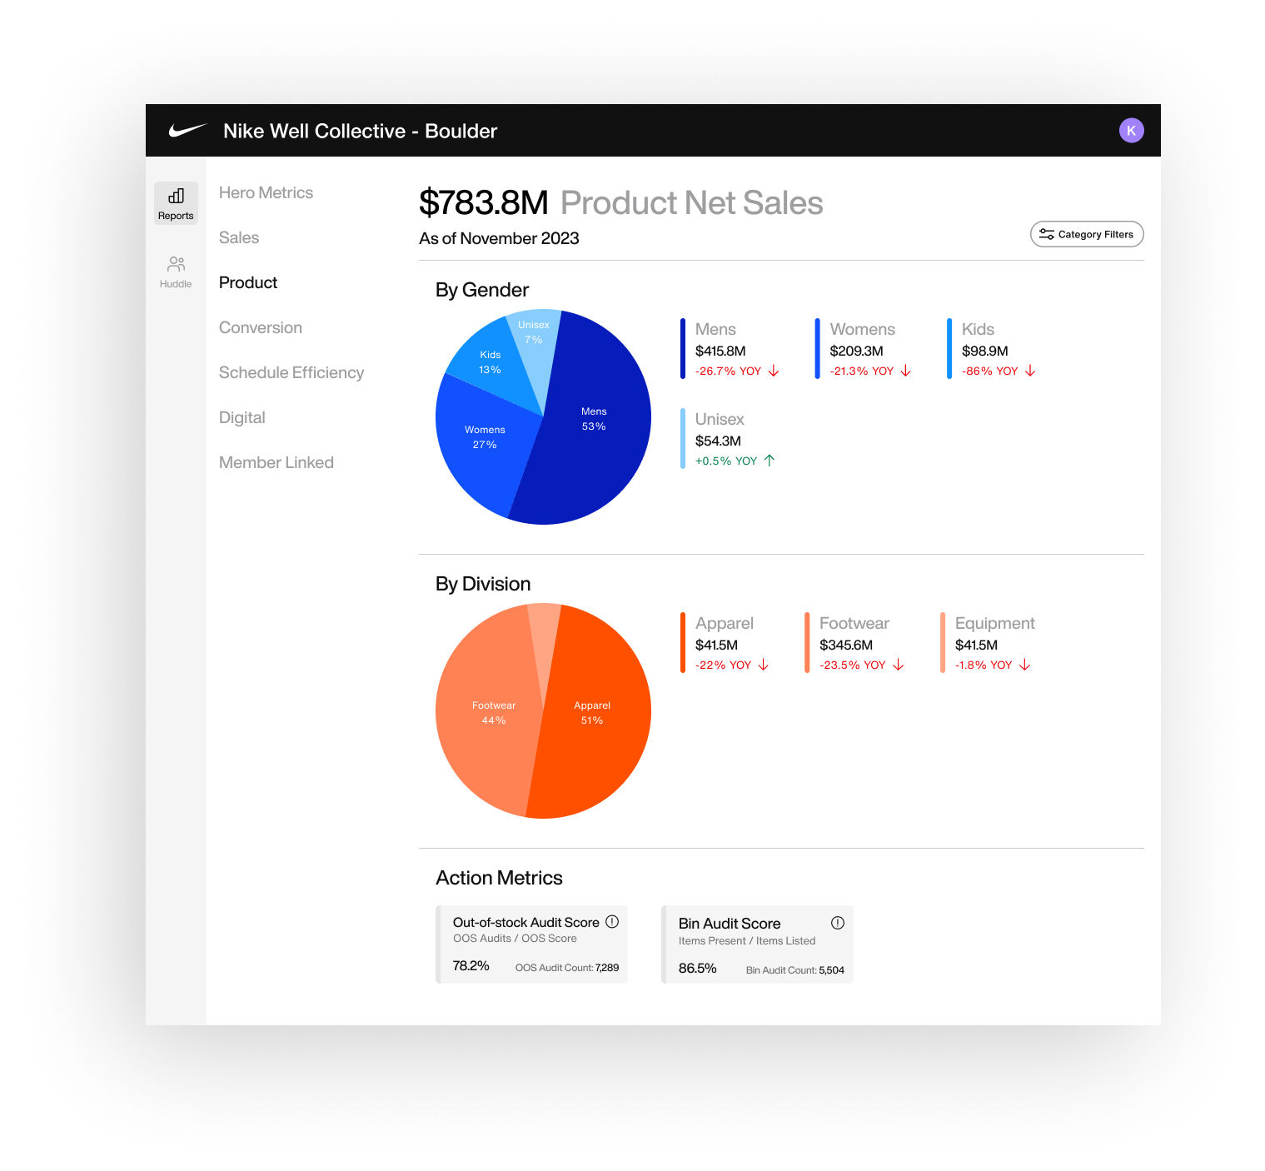Click the Apparel $41.5M legend entry
Viewport: 1265px width, 1171px height.
pyautogui.click(x=725, y=643)
